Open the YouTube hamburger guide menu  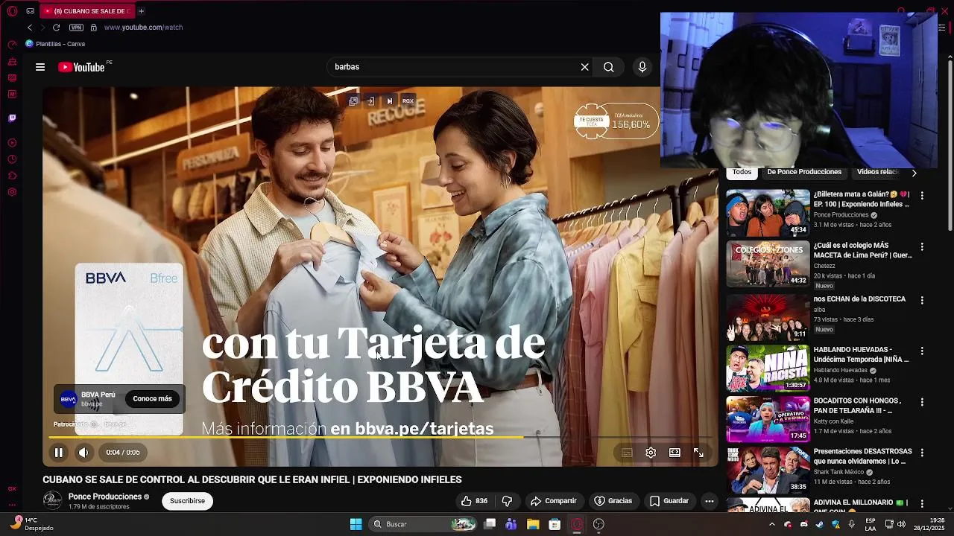click(x=40, y=67)
